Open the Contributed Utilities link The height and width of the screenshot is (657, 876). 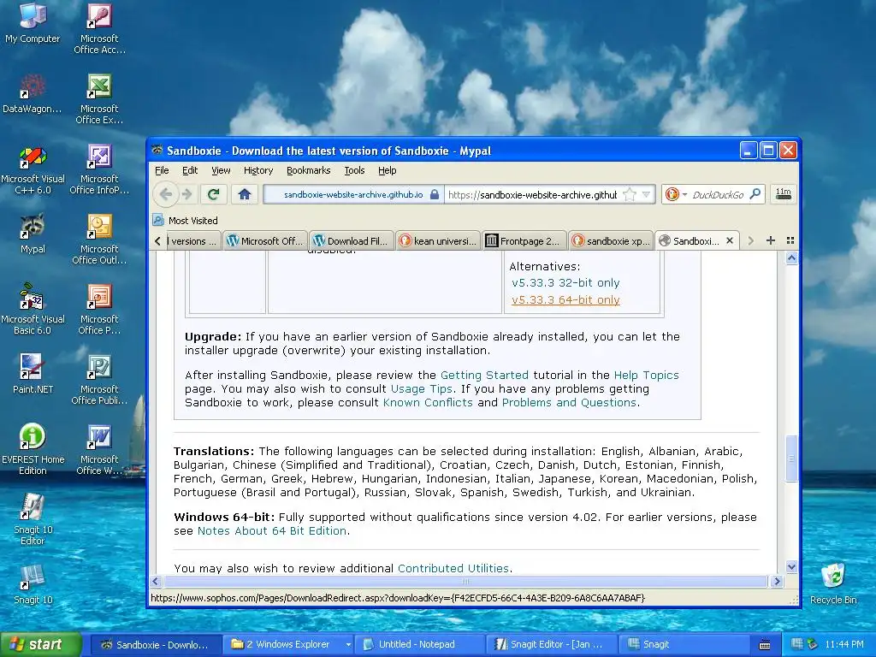(x=453, y=568)
